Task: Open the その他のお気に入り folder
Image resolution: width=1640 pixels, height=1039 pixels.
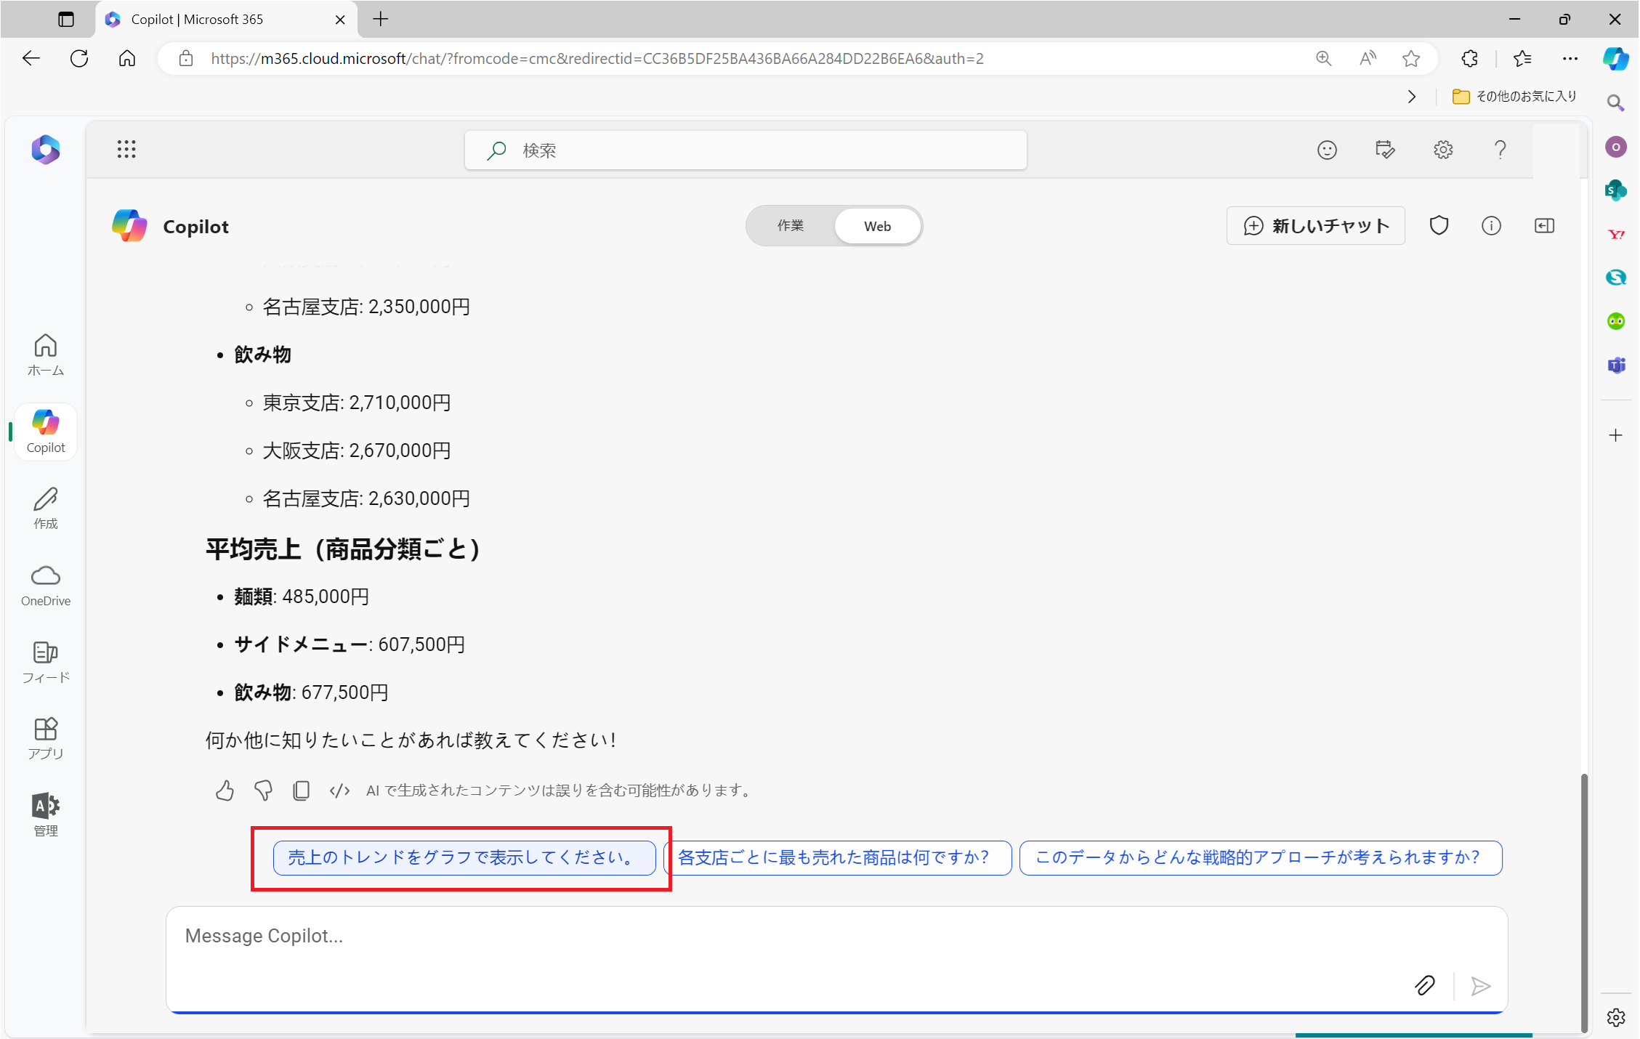Action: [x=1515, y=97]
